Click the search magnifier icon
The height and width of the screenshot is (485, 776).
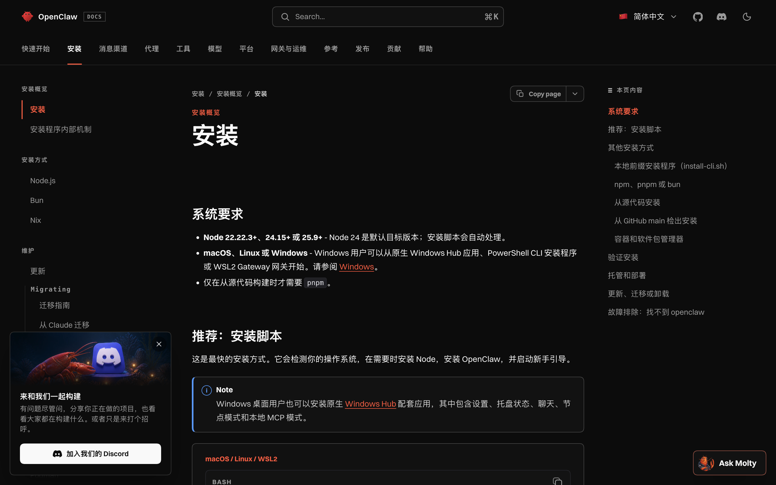pyautogui.click(x=285, y=17)
